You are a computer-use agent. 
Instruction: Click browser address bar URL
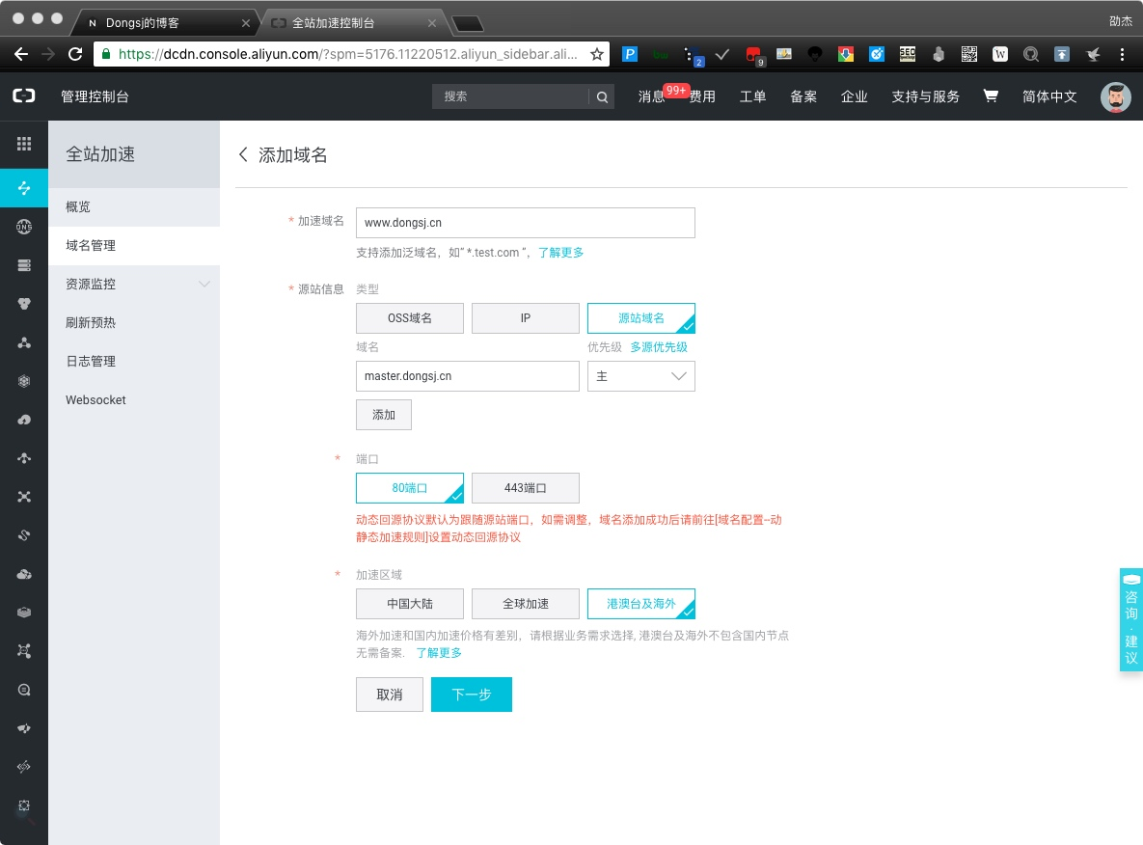coord(348,54)
